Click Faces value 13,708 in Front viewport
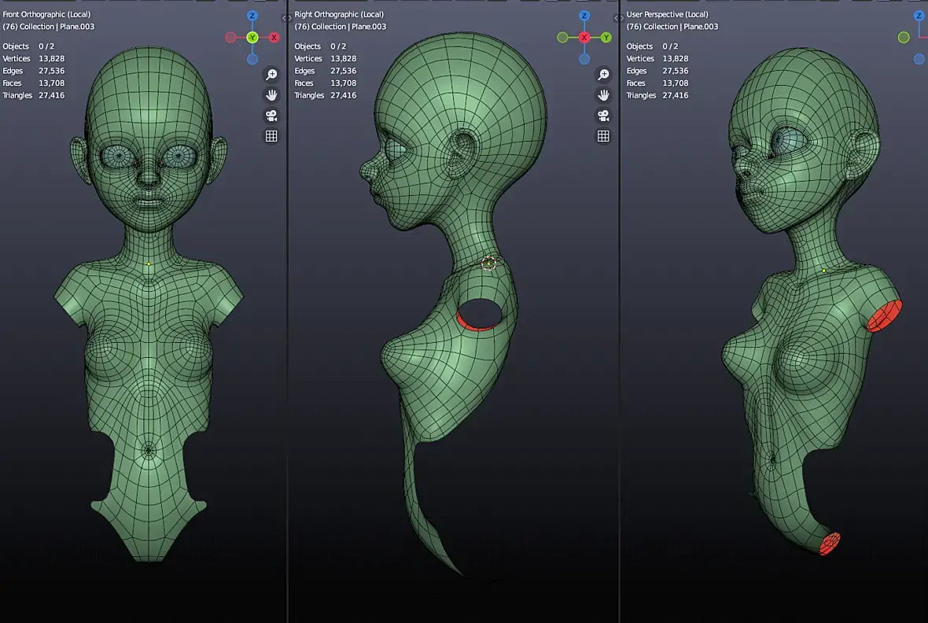This screenshot has height=623, width=928. 51,83
